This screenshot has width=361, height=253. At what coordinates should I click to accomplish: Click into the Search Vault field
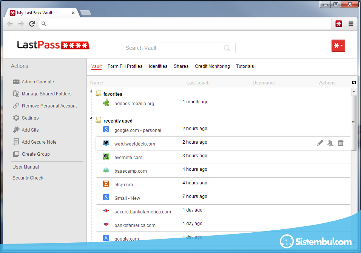[x=170, y=48]
